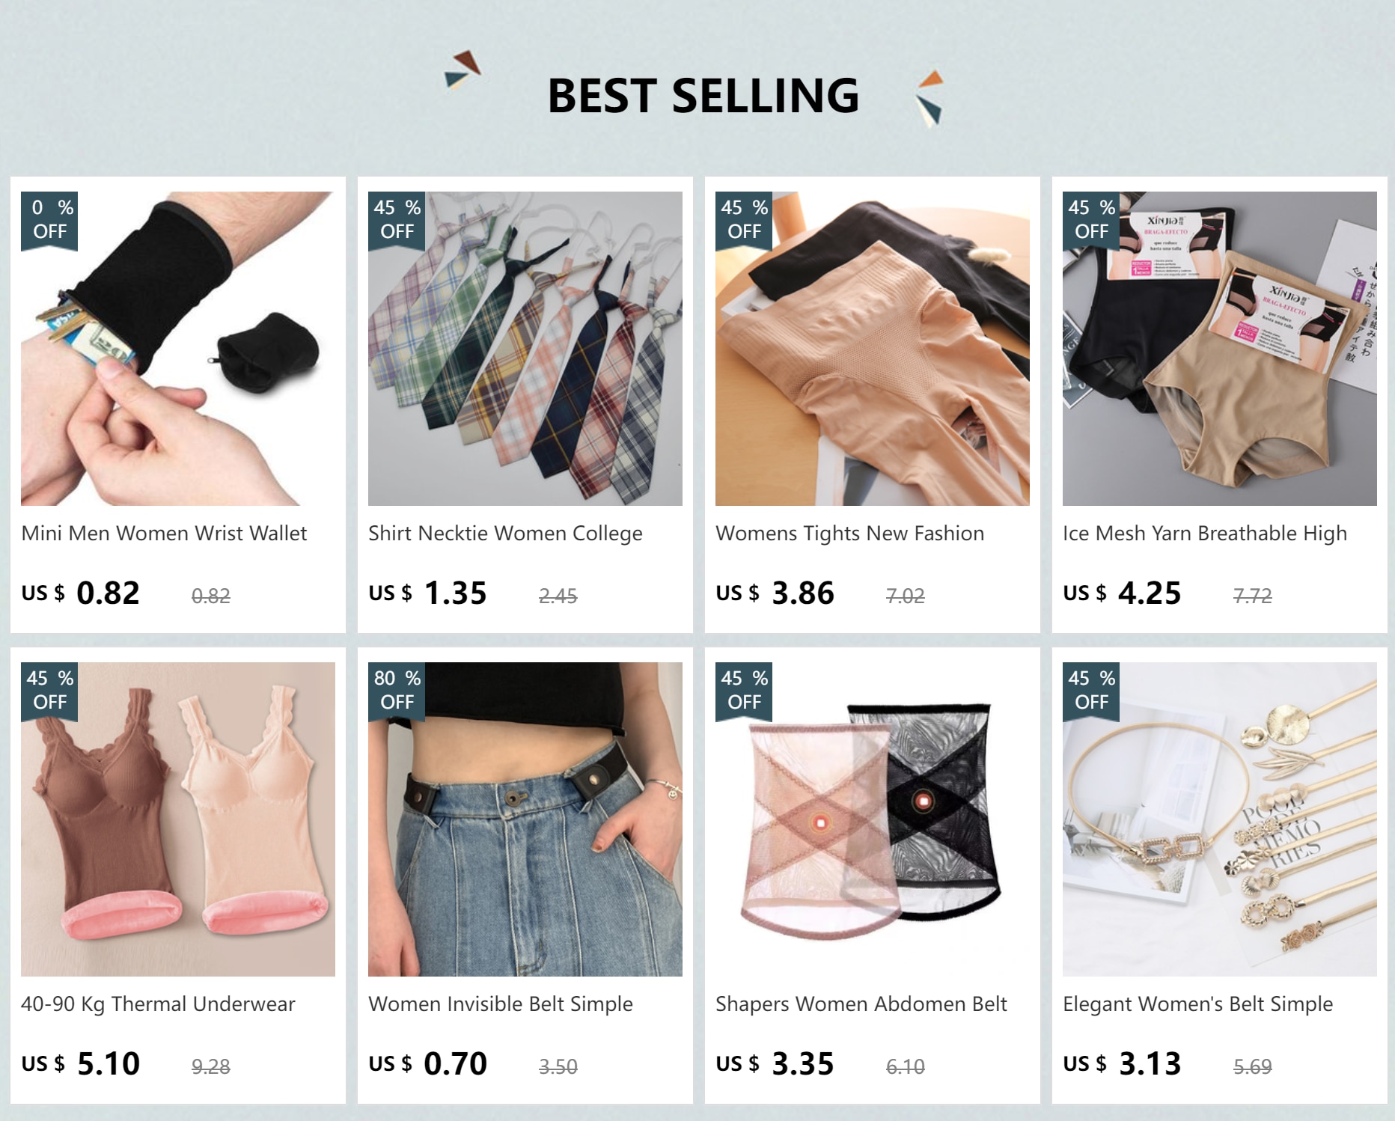Screen dimensions: 1395x1121
Task: Open the invisible belt on jeans image
Action: pos(525,819)
